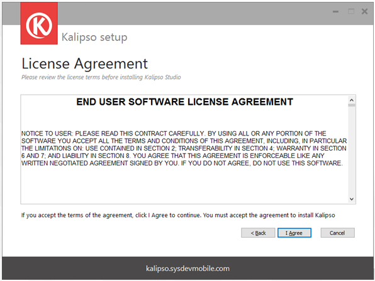
Task: Click the Kalipso setup title text
Action: coord(94,38)
